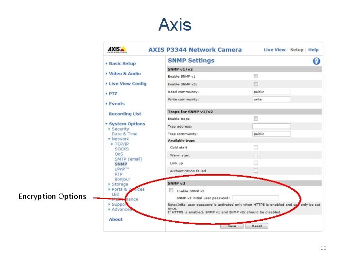
Task: Tick the Enable SNMP v3 checkbox
Action: pyautogui.click(x=171, y=190)
